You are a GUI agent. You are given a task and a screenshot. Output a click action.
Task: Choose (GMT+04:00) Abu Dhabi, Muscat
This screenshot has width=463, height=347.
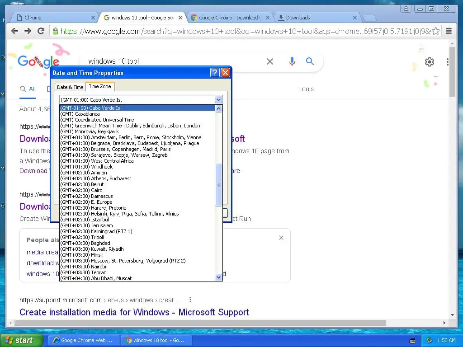click(x=137, y=278)
